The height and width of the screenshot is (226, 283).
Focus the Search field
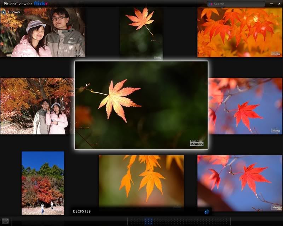point(236,4)
